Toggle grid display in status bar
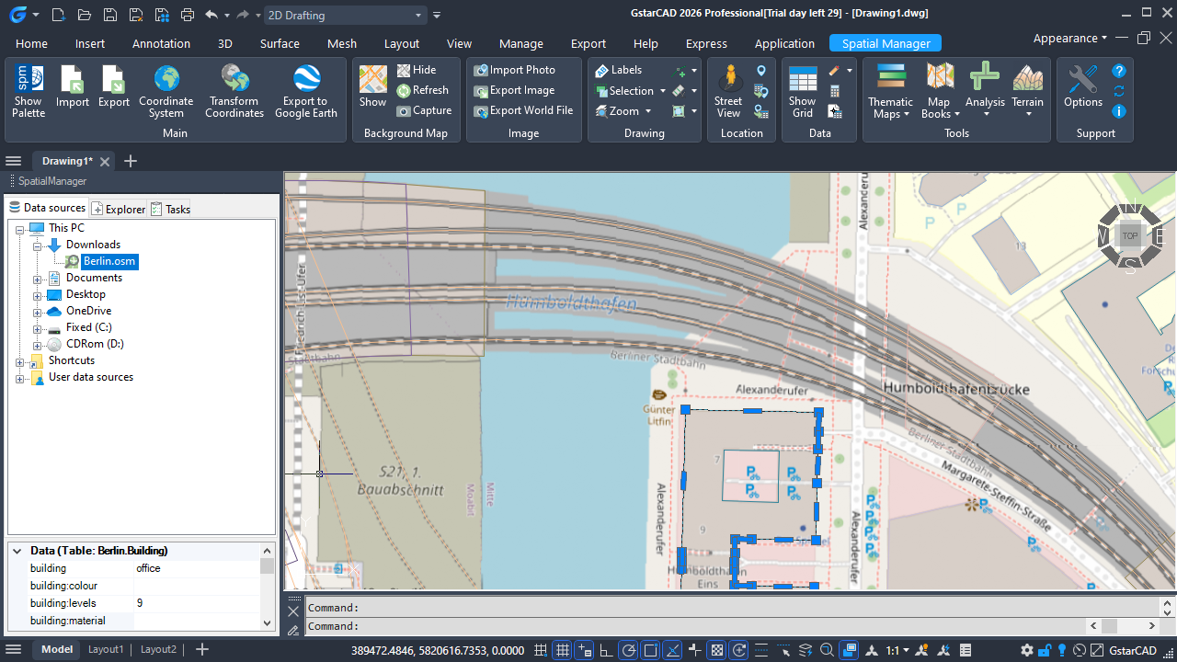Viewport: 1177px width, 662px height. pos(563,650)
